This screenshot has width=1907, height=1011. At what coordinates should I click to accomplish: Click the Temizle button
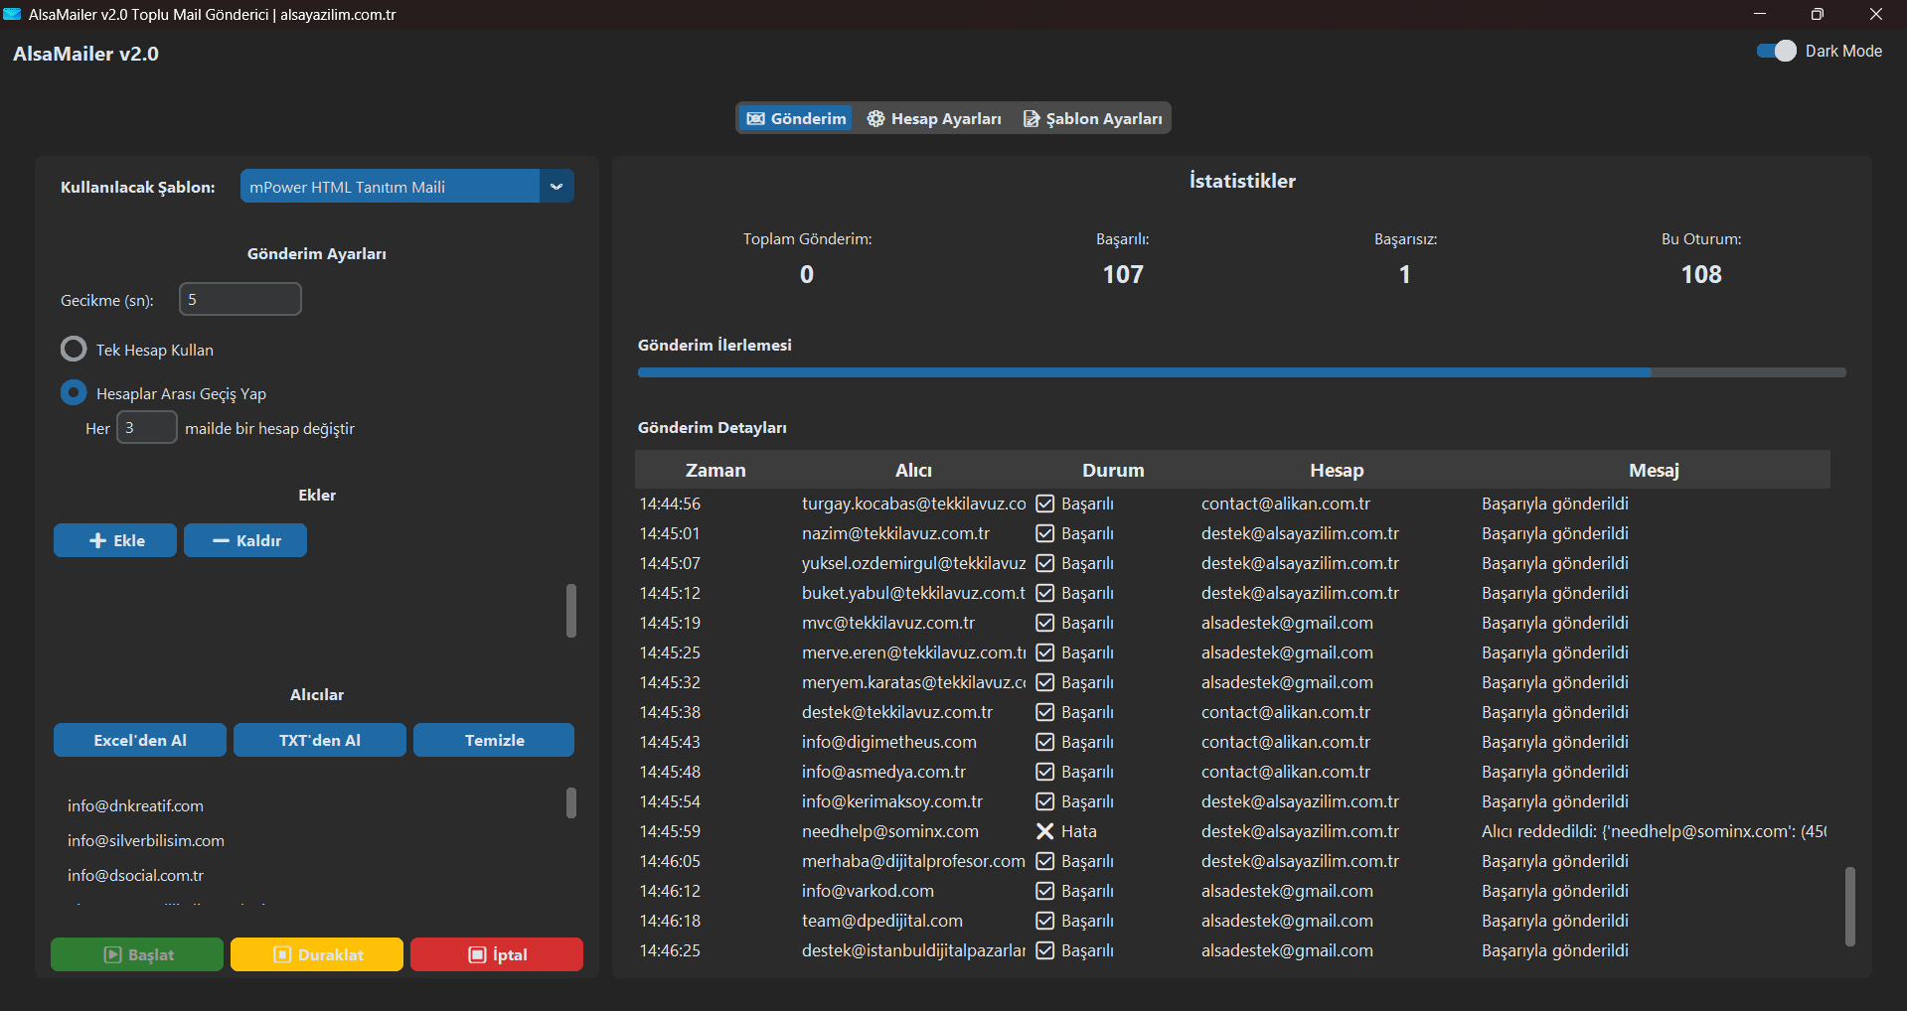click(x=494, y=740)
